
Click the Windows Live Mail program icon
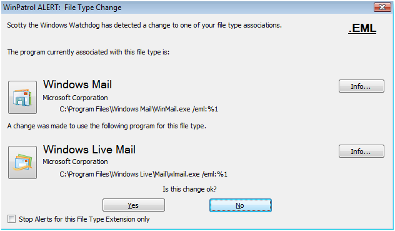(x=22, y=162)
